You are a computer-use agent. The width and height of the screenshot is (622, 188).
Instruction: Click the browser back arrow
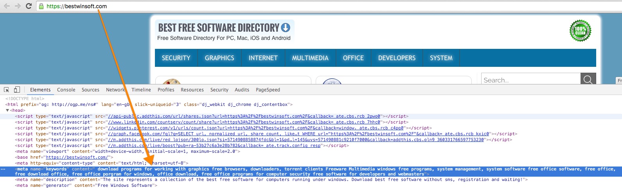7,6
